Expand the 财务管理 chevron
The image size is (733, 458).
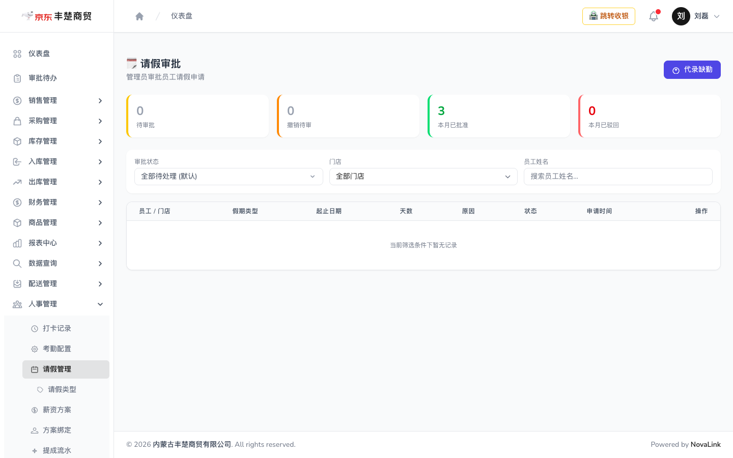coord(100,203)
